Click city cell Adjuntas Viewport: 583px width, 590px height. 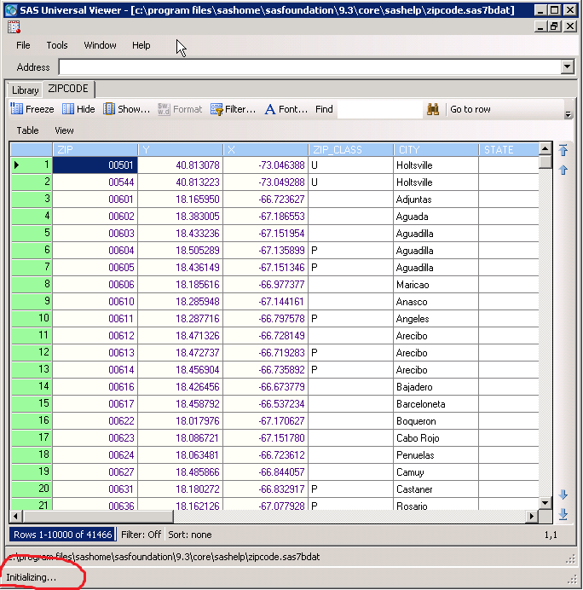[436, 199]
